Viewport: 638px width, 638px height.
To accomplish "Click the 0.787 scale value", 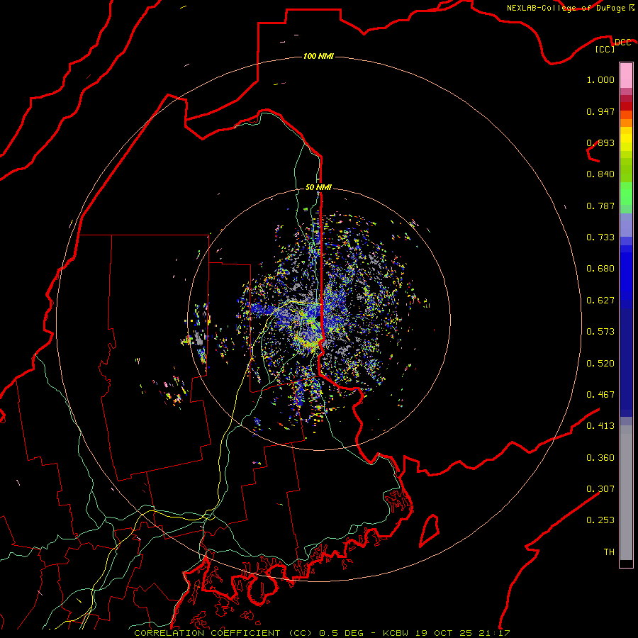I will (x=600, y=206).
